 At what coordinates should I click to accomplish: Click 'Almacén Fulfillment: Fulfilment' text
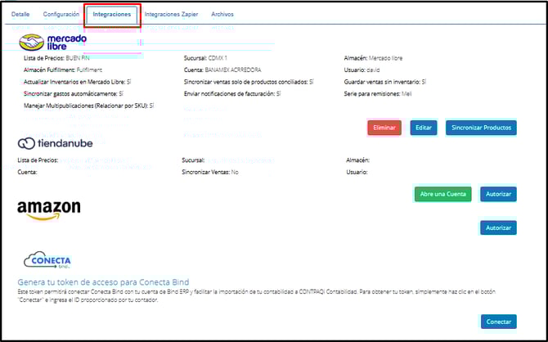click(63, 70)
